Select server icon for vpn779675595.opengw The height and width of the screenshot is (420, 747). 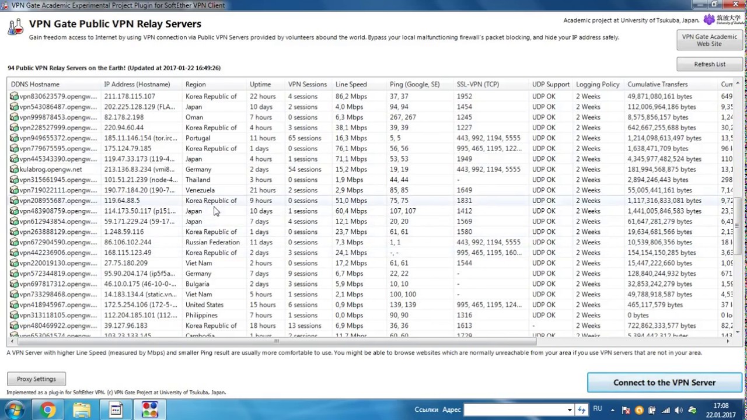click(14, 149)
